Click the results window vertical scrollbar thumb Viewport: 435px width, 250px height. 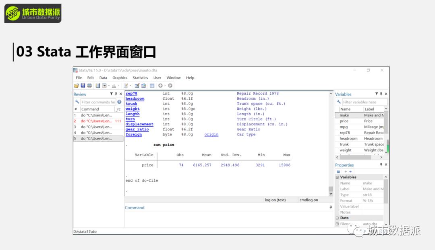tap(331, 189)
